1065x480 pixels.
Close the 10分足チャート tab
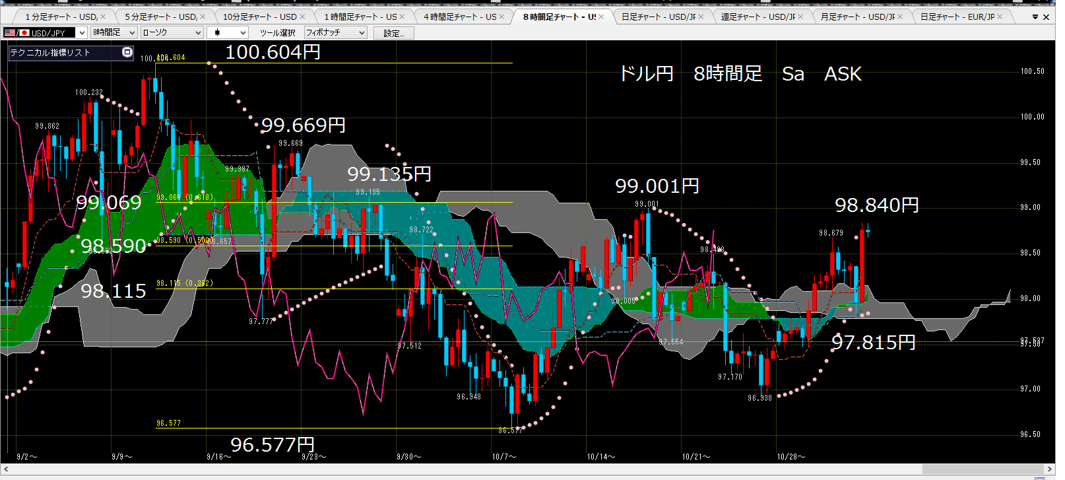pyautogui.click(x=302, y=17)
